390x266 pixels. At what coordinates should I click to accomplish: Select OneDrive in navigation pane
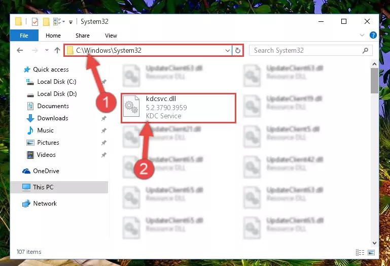46,171
